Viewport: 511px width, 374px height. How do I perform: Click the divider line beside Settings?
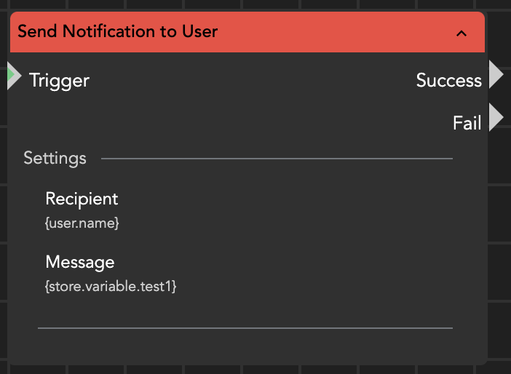pos(277,158)
